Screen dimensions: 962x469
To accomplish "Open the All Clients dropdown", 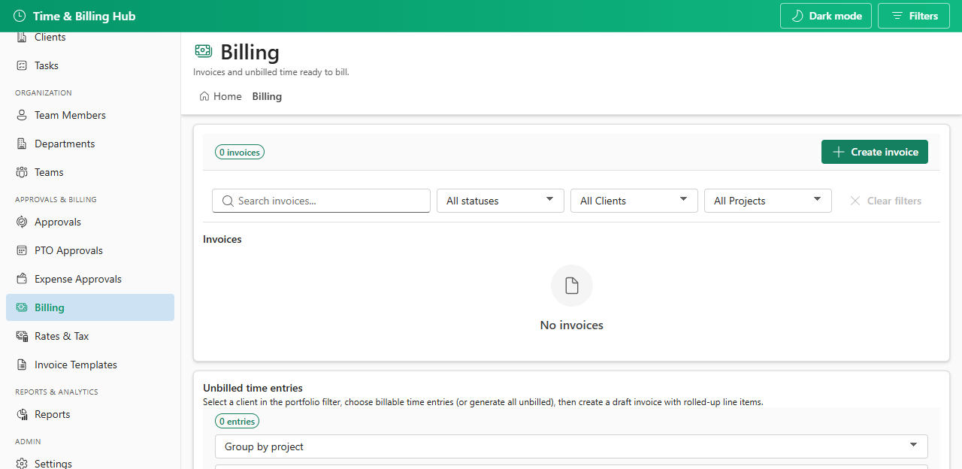I will pos(634,201).
